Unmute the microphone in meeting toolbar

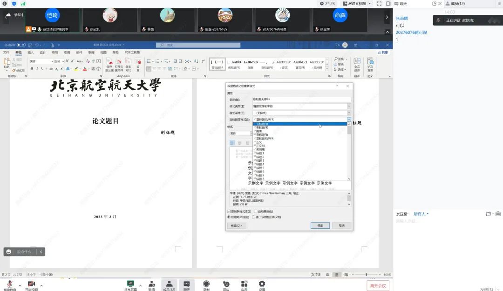tap(9, 284)
